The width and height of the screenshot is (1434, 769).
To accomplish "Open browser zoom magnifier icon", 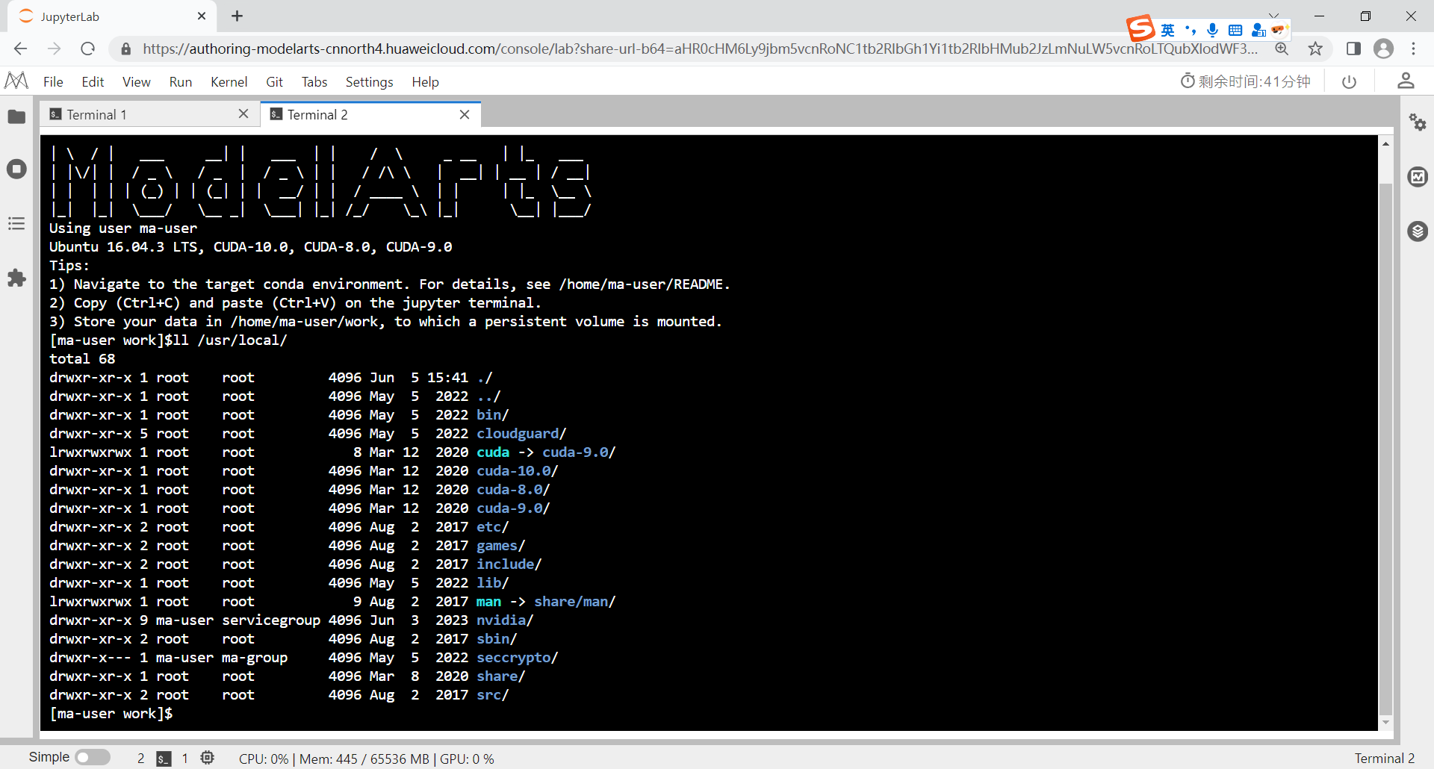I will pos(1282,49).
